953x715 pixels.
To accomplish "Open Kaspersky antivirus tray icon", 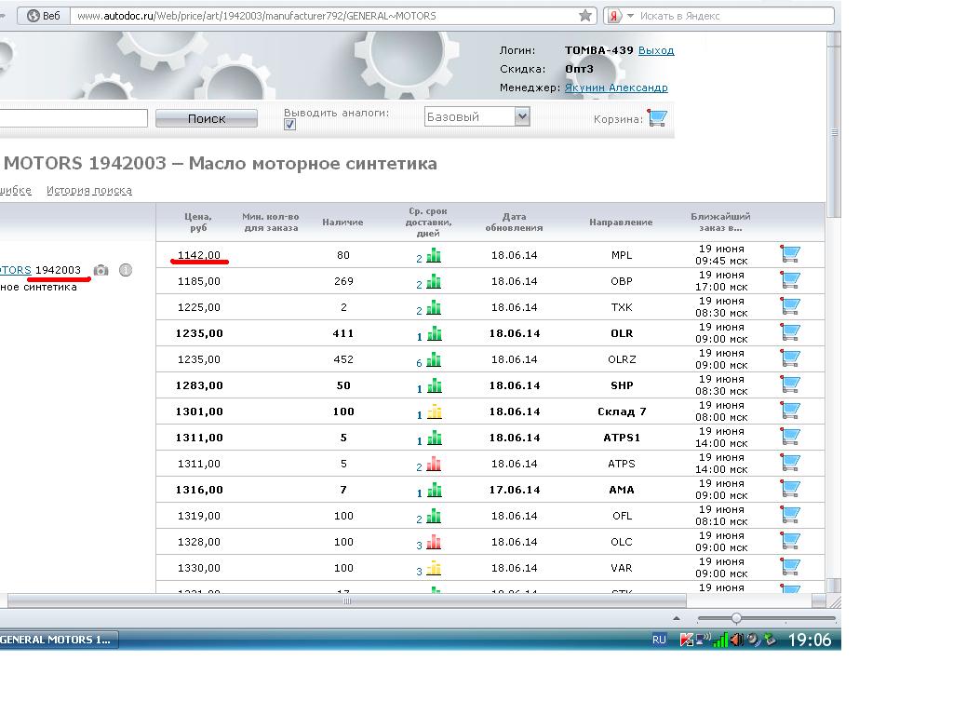I will point(687,640).
